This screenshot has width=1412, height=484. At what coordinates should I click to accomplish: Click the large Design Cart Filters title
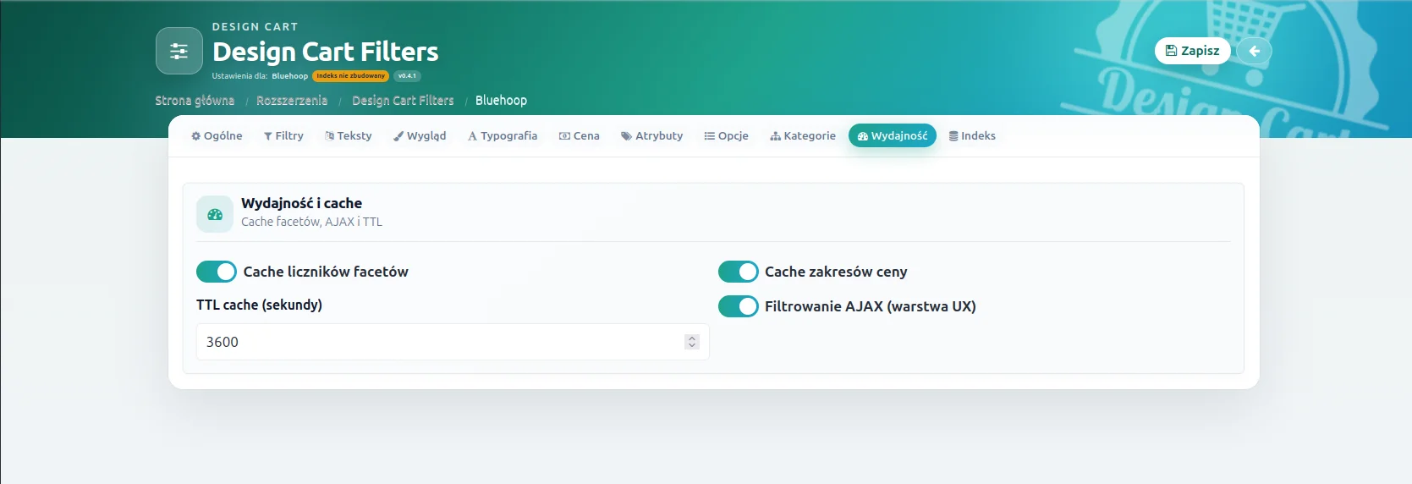click(326, 52)
